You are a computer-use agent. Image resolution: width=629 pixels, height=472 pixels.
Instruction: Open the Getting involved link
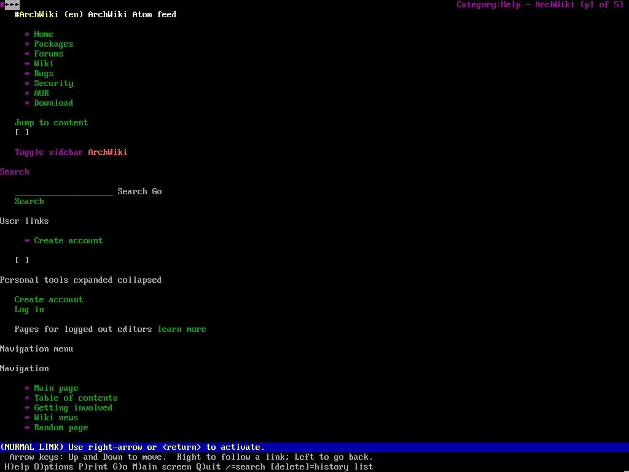pos(73,408)
